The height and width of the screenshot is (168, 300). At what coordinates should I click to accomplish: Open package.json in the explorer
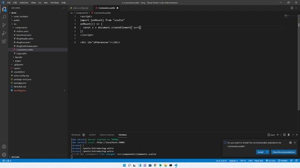click(20, 83)
